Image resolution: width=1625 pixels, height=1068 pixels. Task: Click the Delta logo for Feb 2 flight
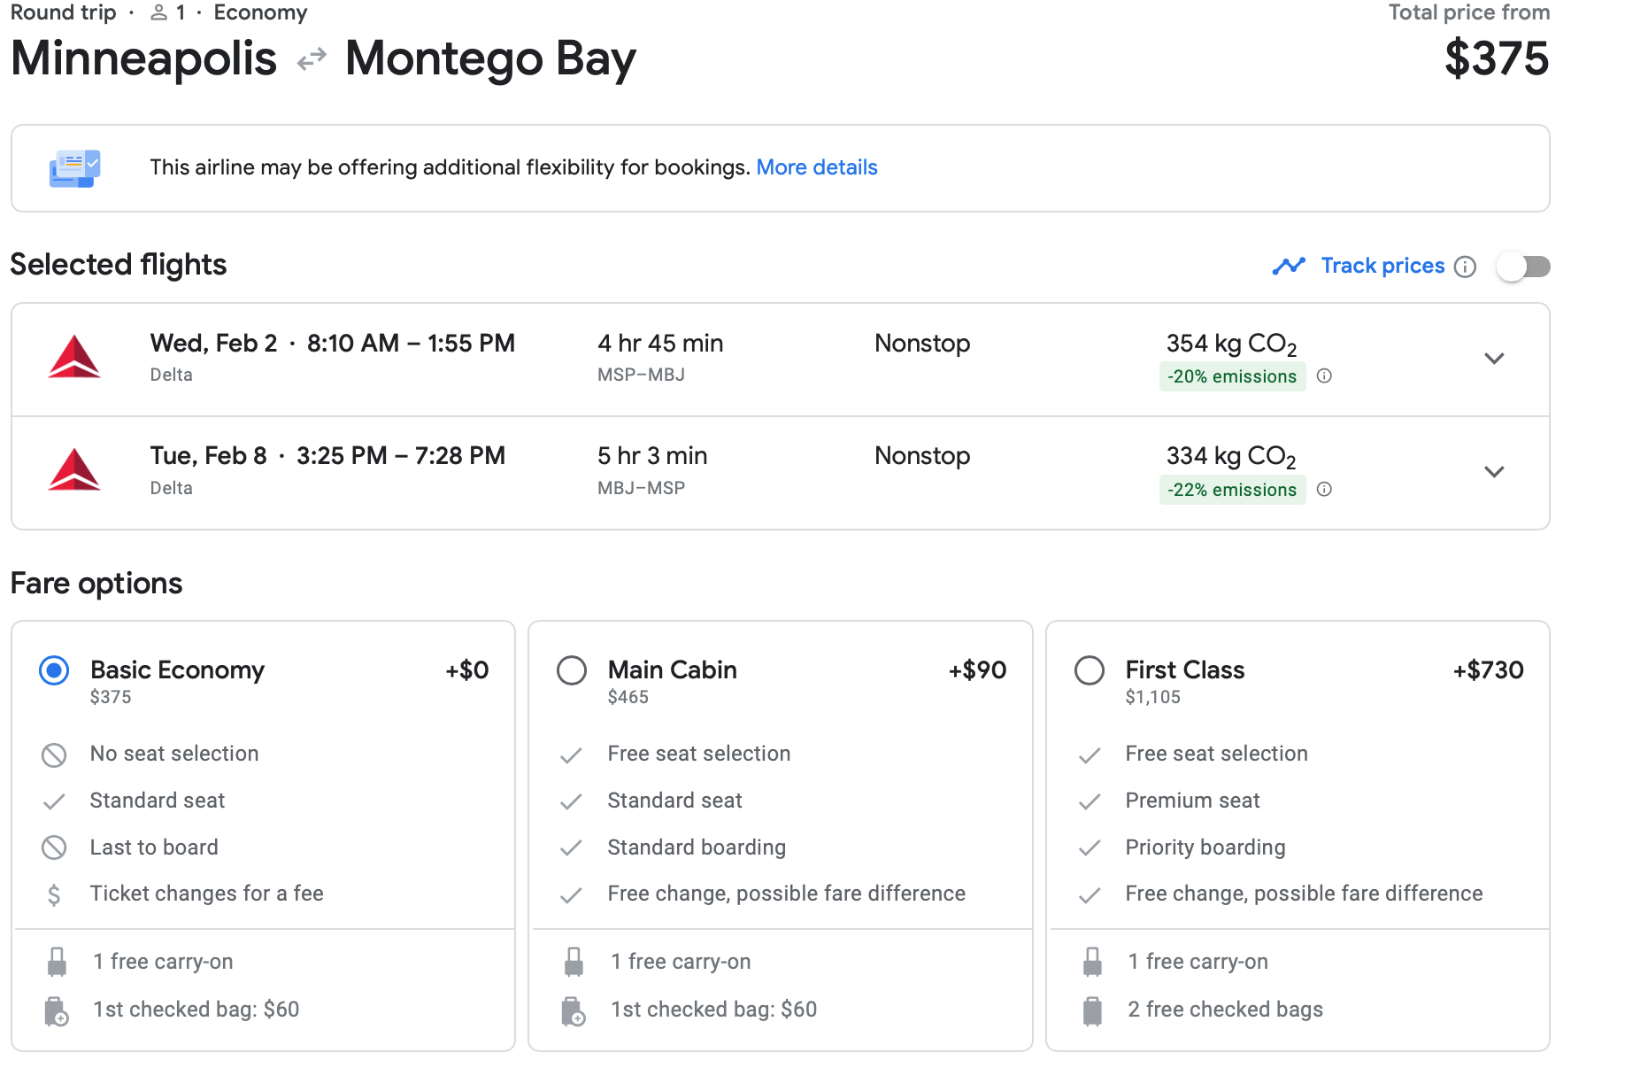74,358
